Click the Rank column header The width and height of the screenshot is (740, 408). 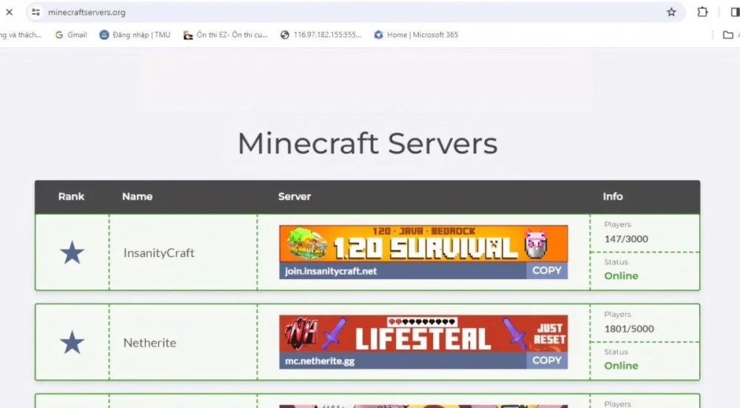[71, 196]
